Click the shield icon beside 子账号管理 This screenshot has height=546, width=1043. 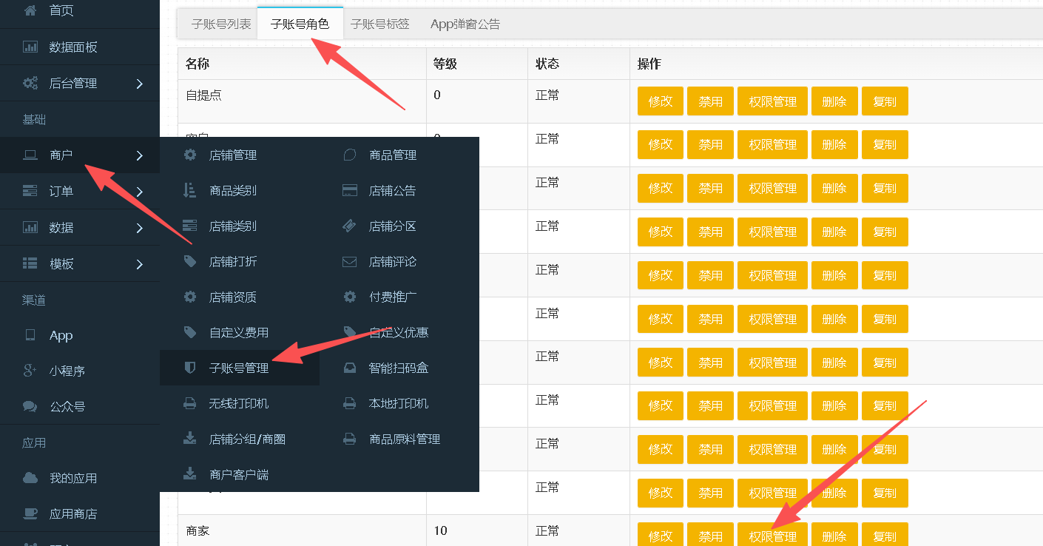pos(190,368)
